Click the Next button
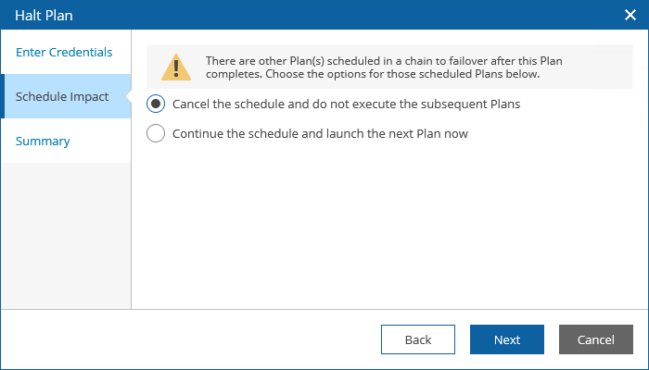 click(506, 339)
